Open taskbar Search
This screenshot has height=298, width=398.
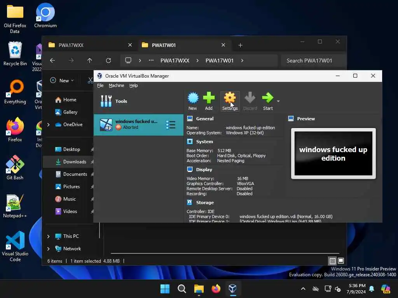(x=182, y=289)
